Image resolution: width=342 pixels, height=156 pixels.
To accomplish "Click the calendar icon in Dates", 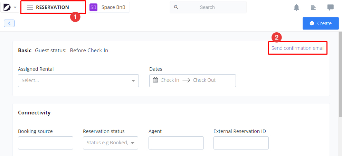I will point(155,80).
